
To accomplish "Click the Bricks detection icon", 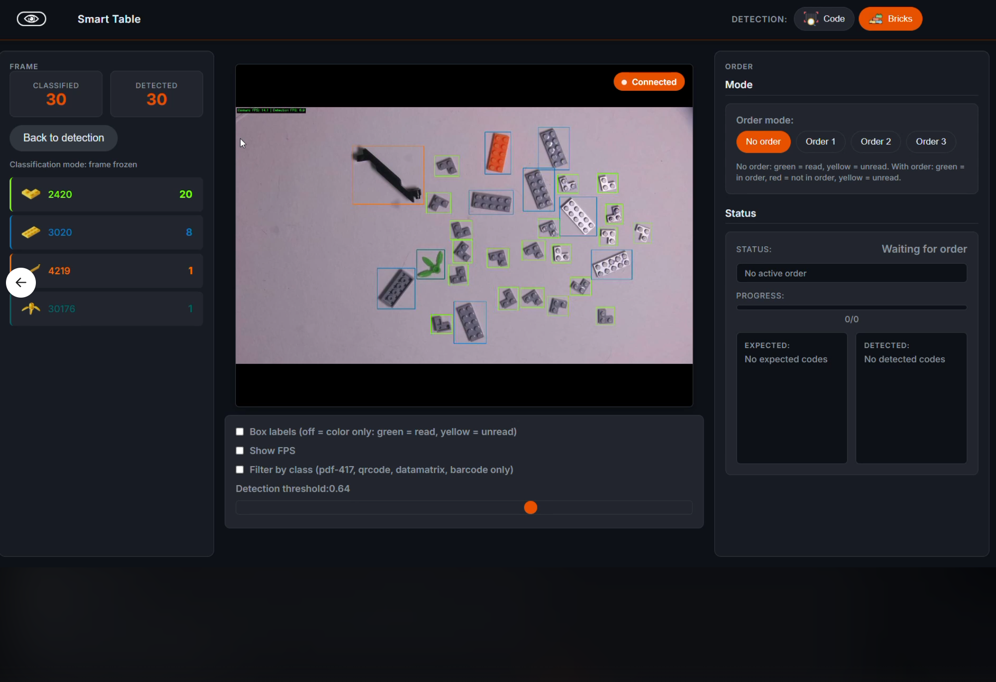I will [x=875, y=19].
